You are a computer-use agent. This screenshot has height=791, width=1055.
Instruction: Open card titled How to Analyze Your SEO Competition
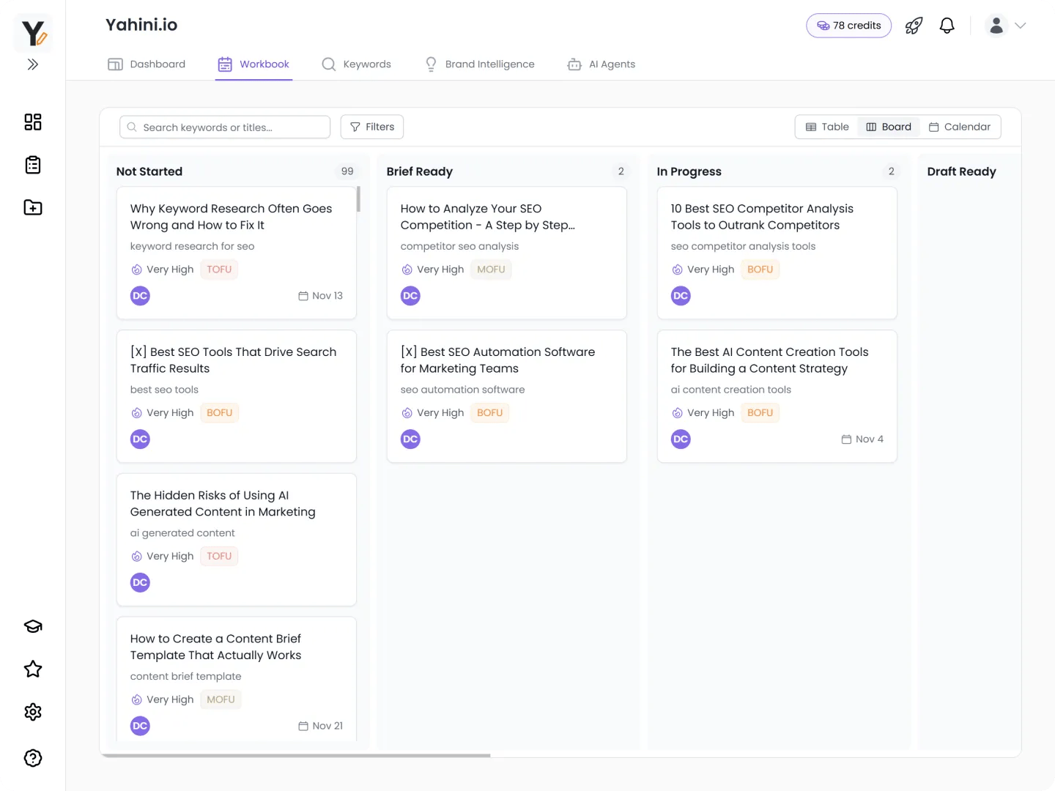click(x=506, y=253)
